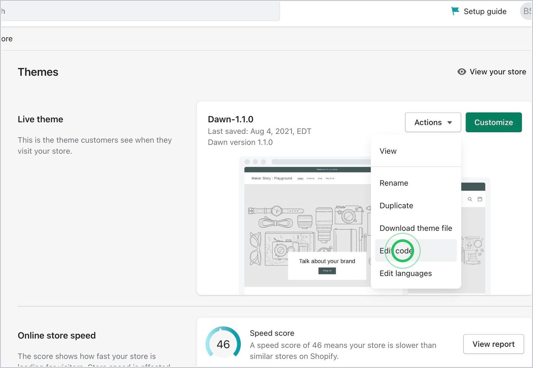Click 'Maker Story : Playground' preview title
The image size is (533, 368).
click(x=272, y=178)
